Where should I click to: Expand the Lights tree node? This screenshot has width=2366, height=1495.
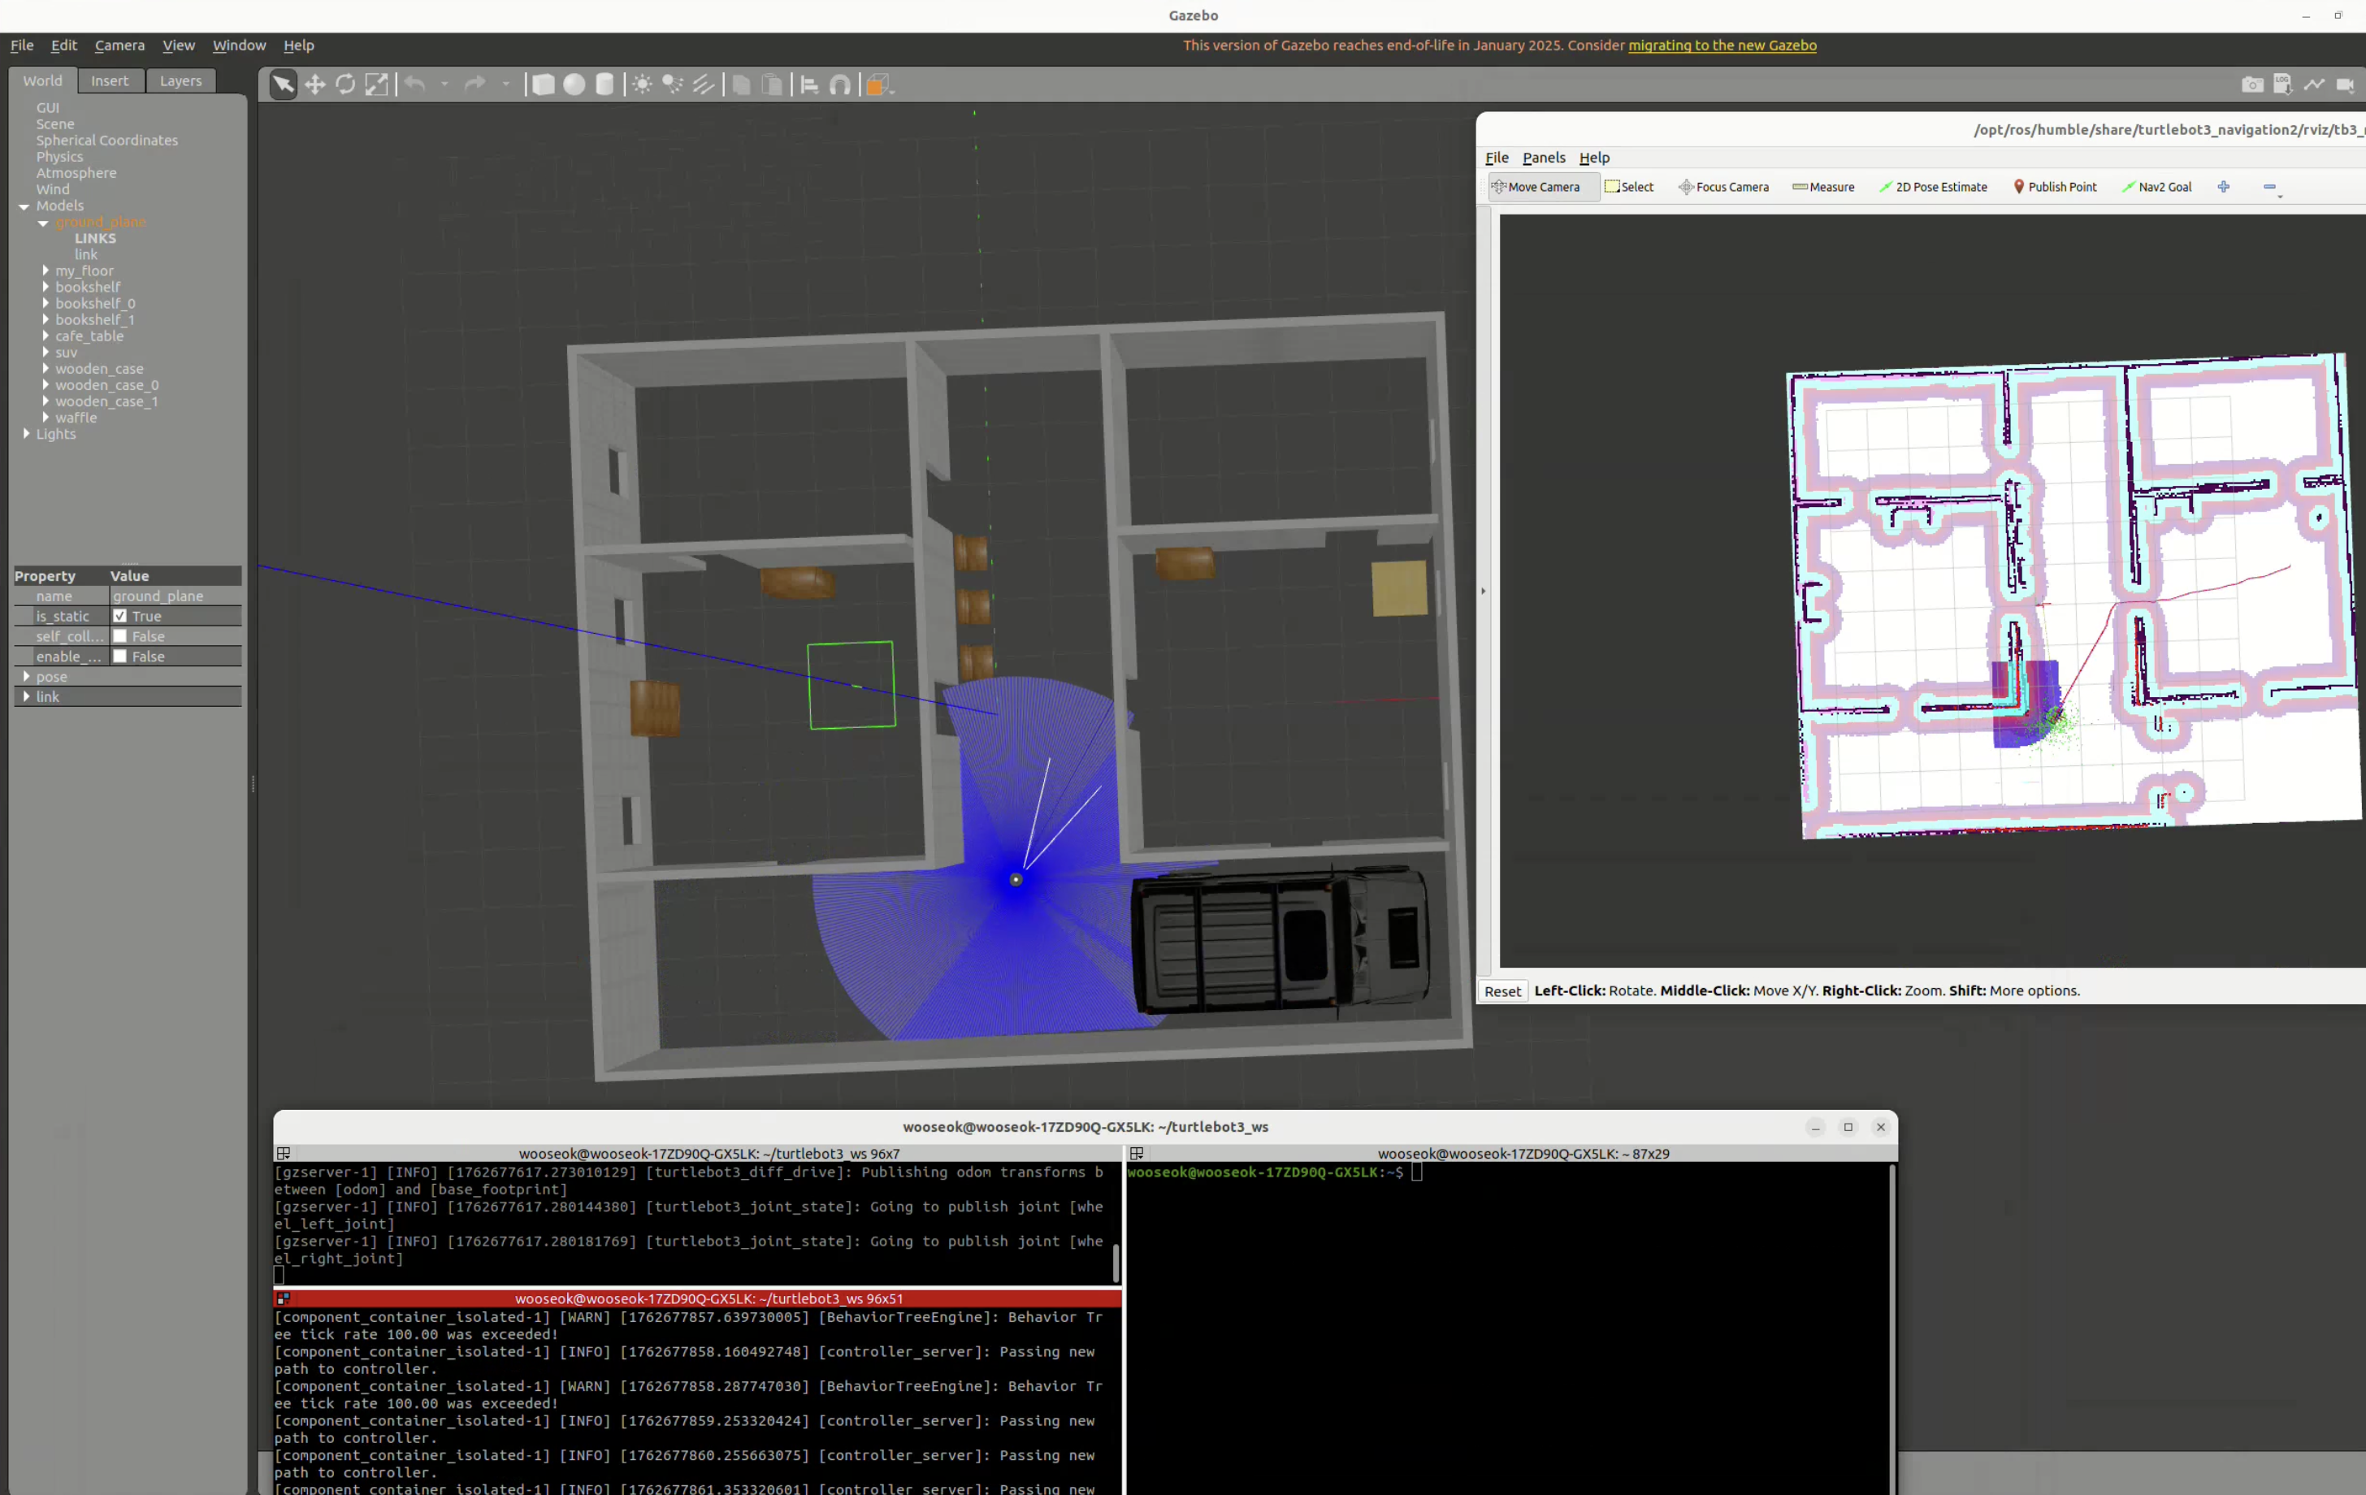27,433
